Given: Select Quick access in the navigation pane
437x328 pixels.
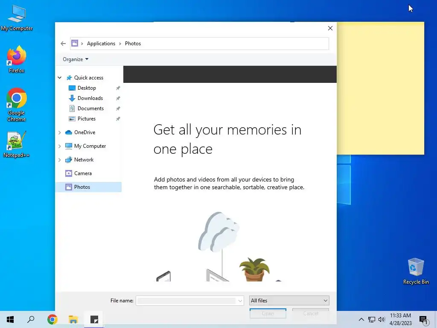Looking at the screenshot, I should pos(89,78).
